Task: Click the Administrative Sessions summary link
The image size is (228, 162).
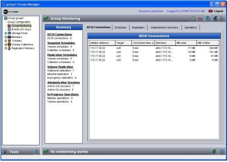Action: (x=64, y=83)
